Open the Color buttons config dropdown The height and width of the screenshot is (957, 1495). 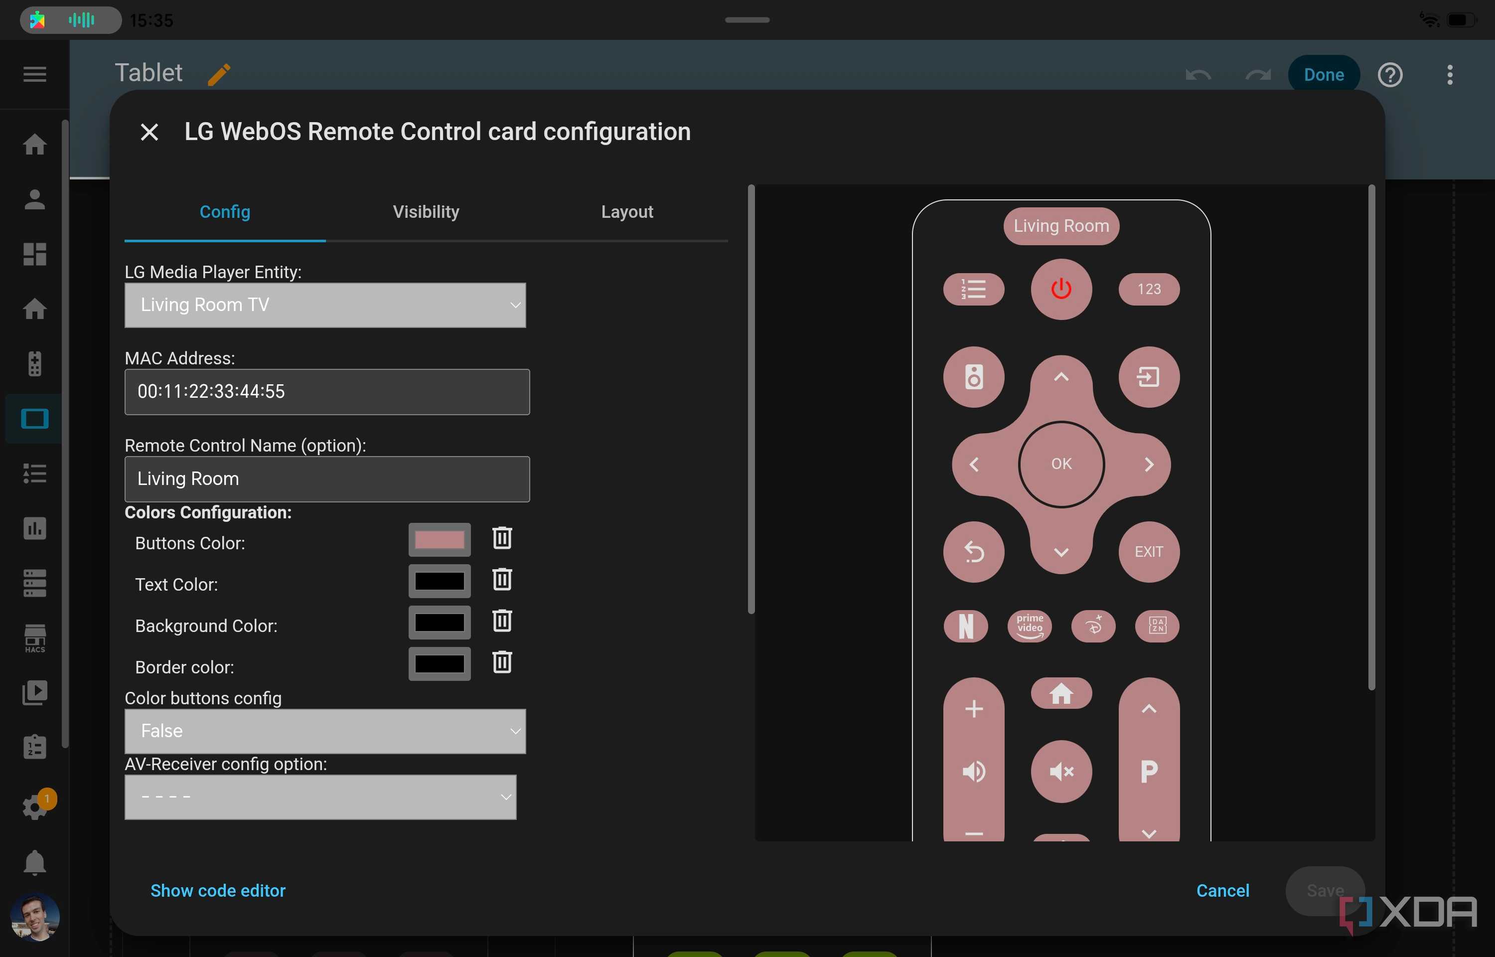point(325,731)
